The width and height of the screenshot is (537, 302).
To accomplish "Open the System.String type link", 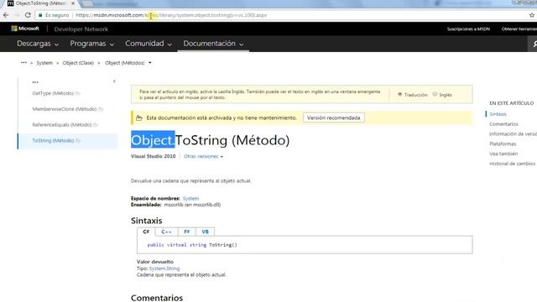I will (x=164, y=268).
